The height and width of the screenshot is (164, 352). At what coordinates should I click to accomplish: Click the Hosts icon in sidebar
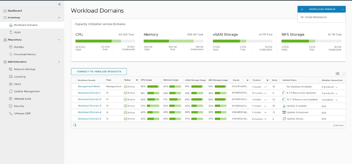coord(11,32)
